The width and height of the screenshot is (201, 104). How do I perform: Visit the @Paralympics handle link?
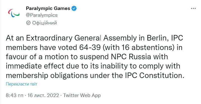pyautogui.click(x=42, y=15)
